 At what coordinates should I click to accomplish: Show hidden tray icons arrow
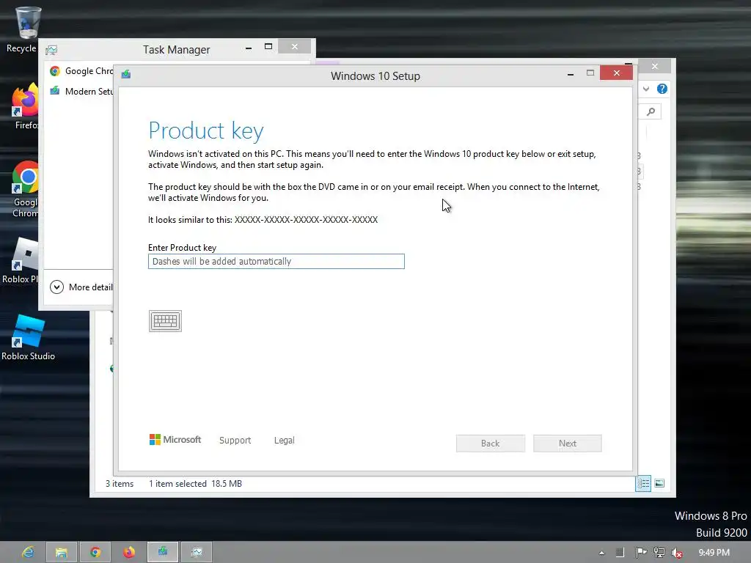601,553
